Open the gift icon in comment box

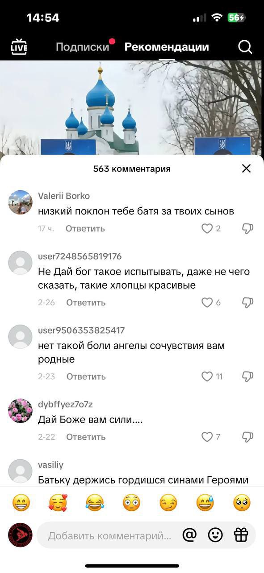(x=241, y=535)
